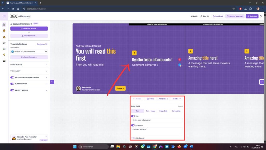Open the Chrome profile avatar
The height and width of the screenshot is (150, 266).
coord(258,9)
